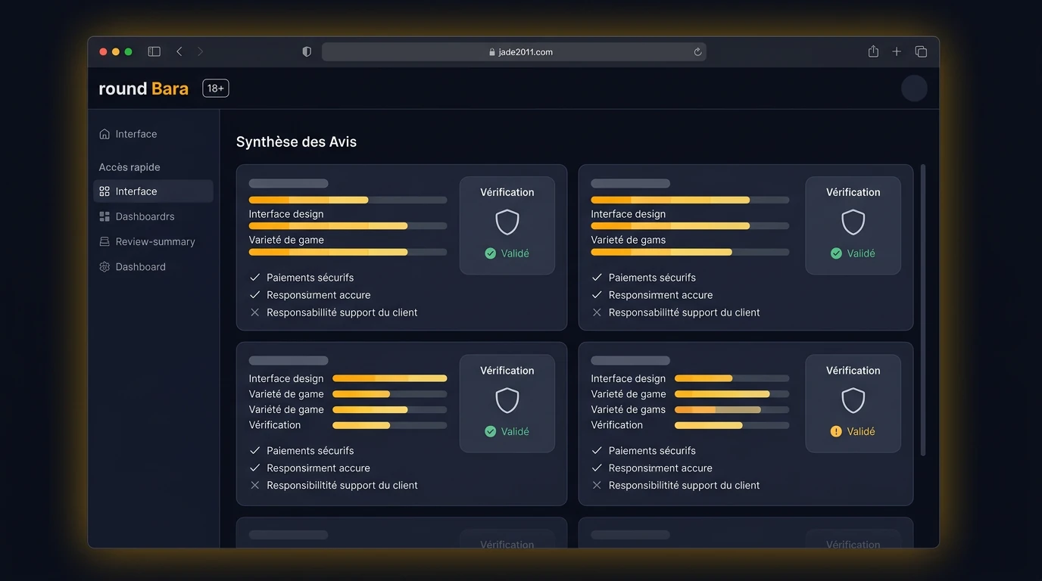Click the X icon beside support du client, bottom-right card
Screen dimensions: 1042x581
tap(597, 485)
